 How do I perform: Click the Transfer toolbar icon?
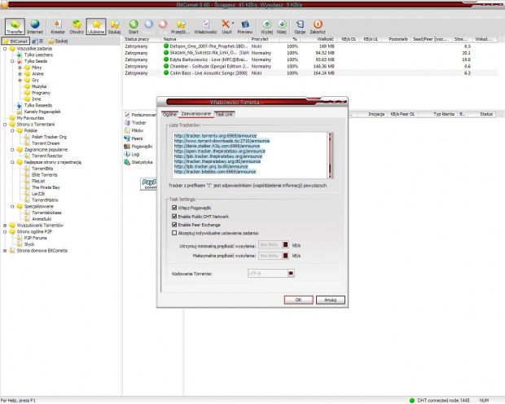pyautogui.click(x=15, y=26)
